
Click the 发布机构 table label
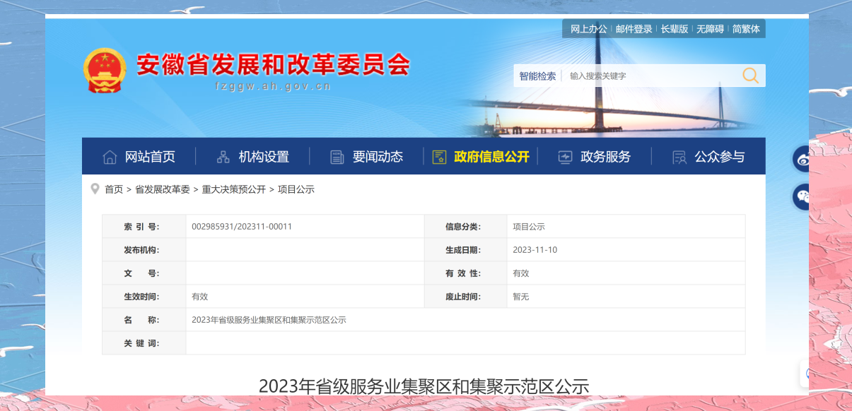pos(141,250)
